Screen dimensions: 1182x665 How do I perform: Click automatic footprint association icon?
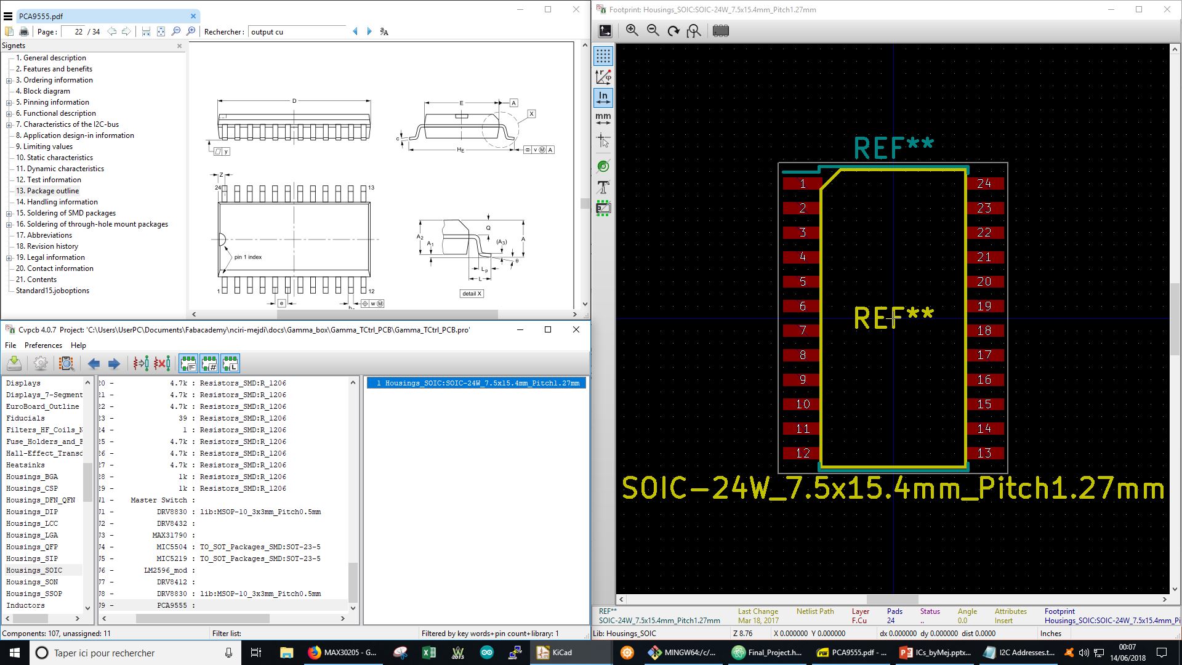pos(141,363)
